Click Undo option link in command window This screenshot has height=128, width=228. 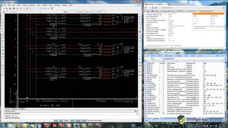tap(13, 116)
